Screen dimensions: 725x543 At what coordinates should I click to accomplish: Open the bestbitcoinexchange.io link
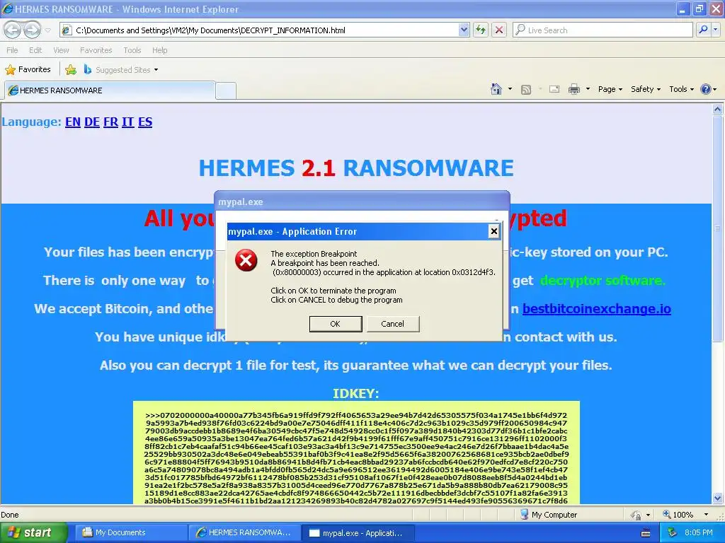(596, 308)
